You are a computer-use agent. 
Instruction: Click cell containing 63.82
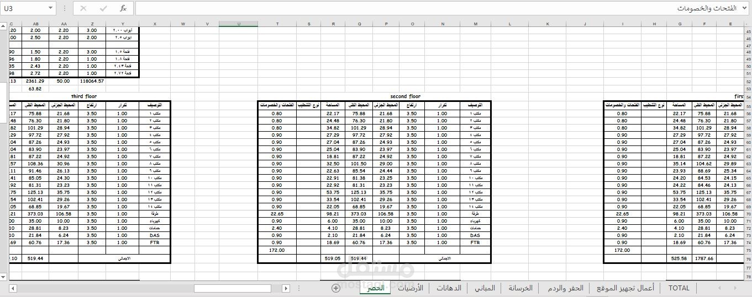coord(36,88)
